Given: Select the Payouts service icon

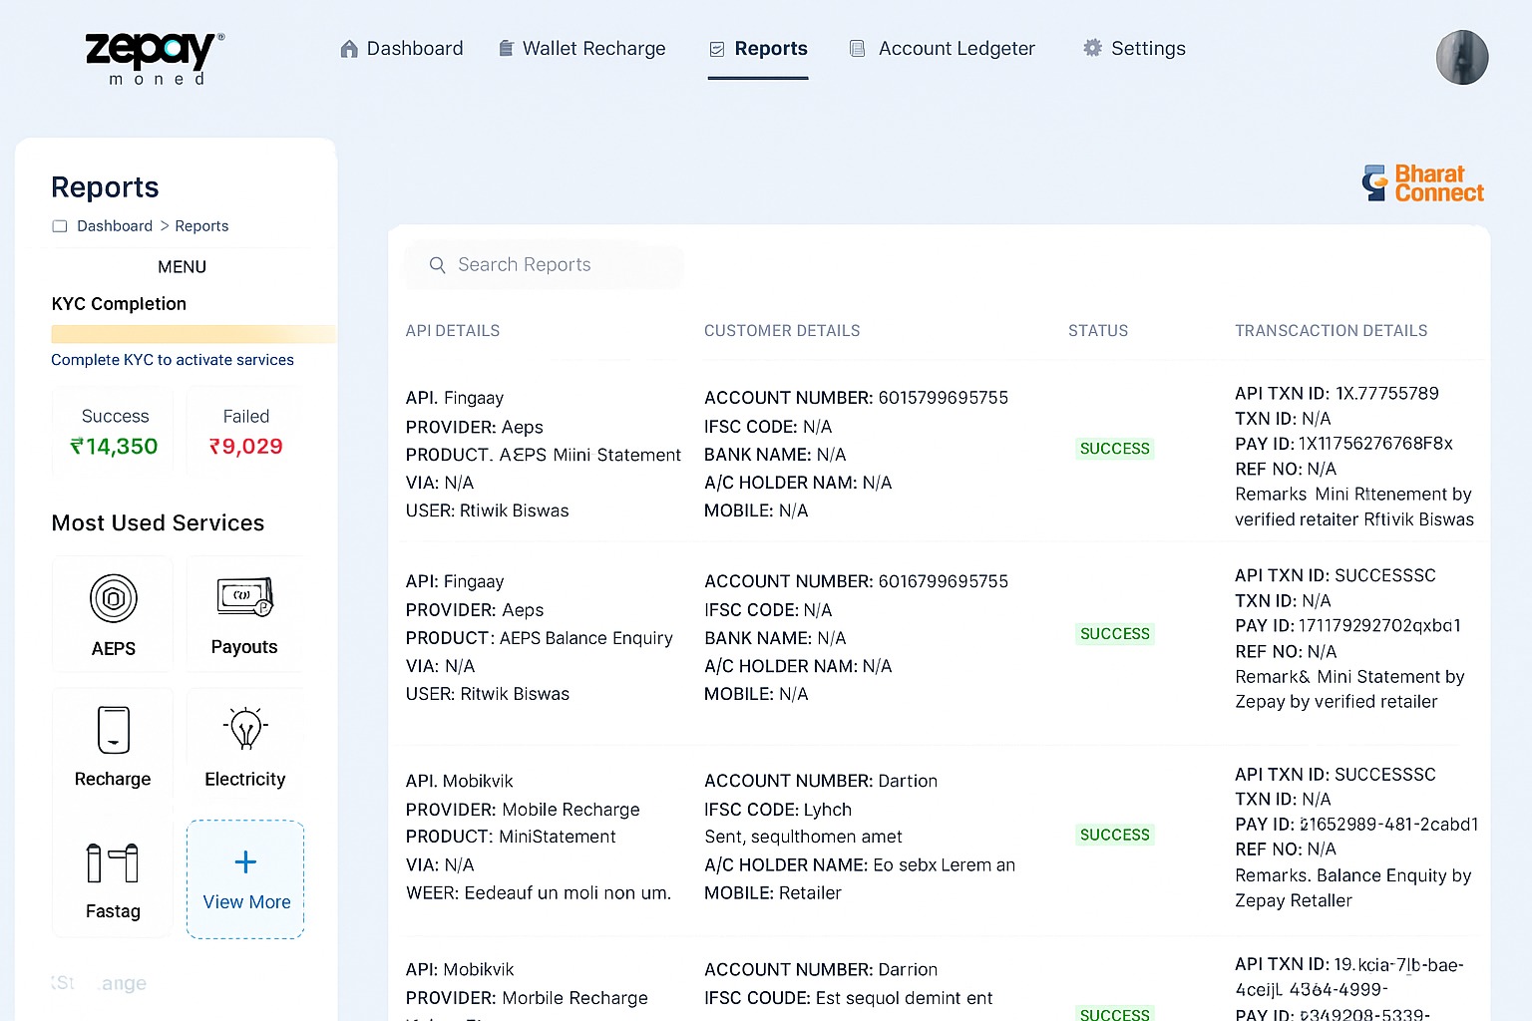Looking at the screenshot, I should click(244, 596).
